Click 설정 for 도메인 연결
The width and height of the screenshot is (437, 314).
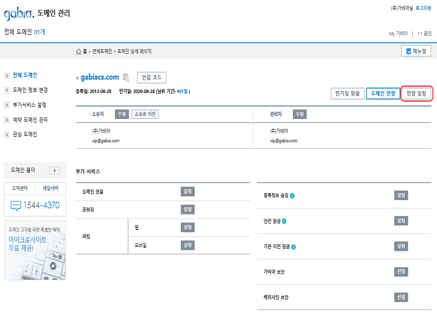(x=188, y=192)
